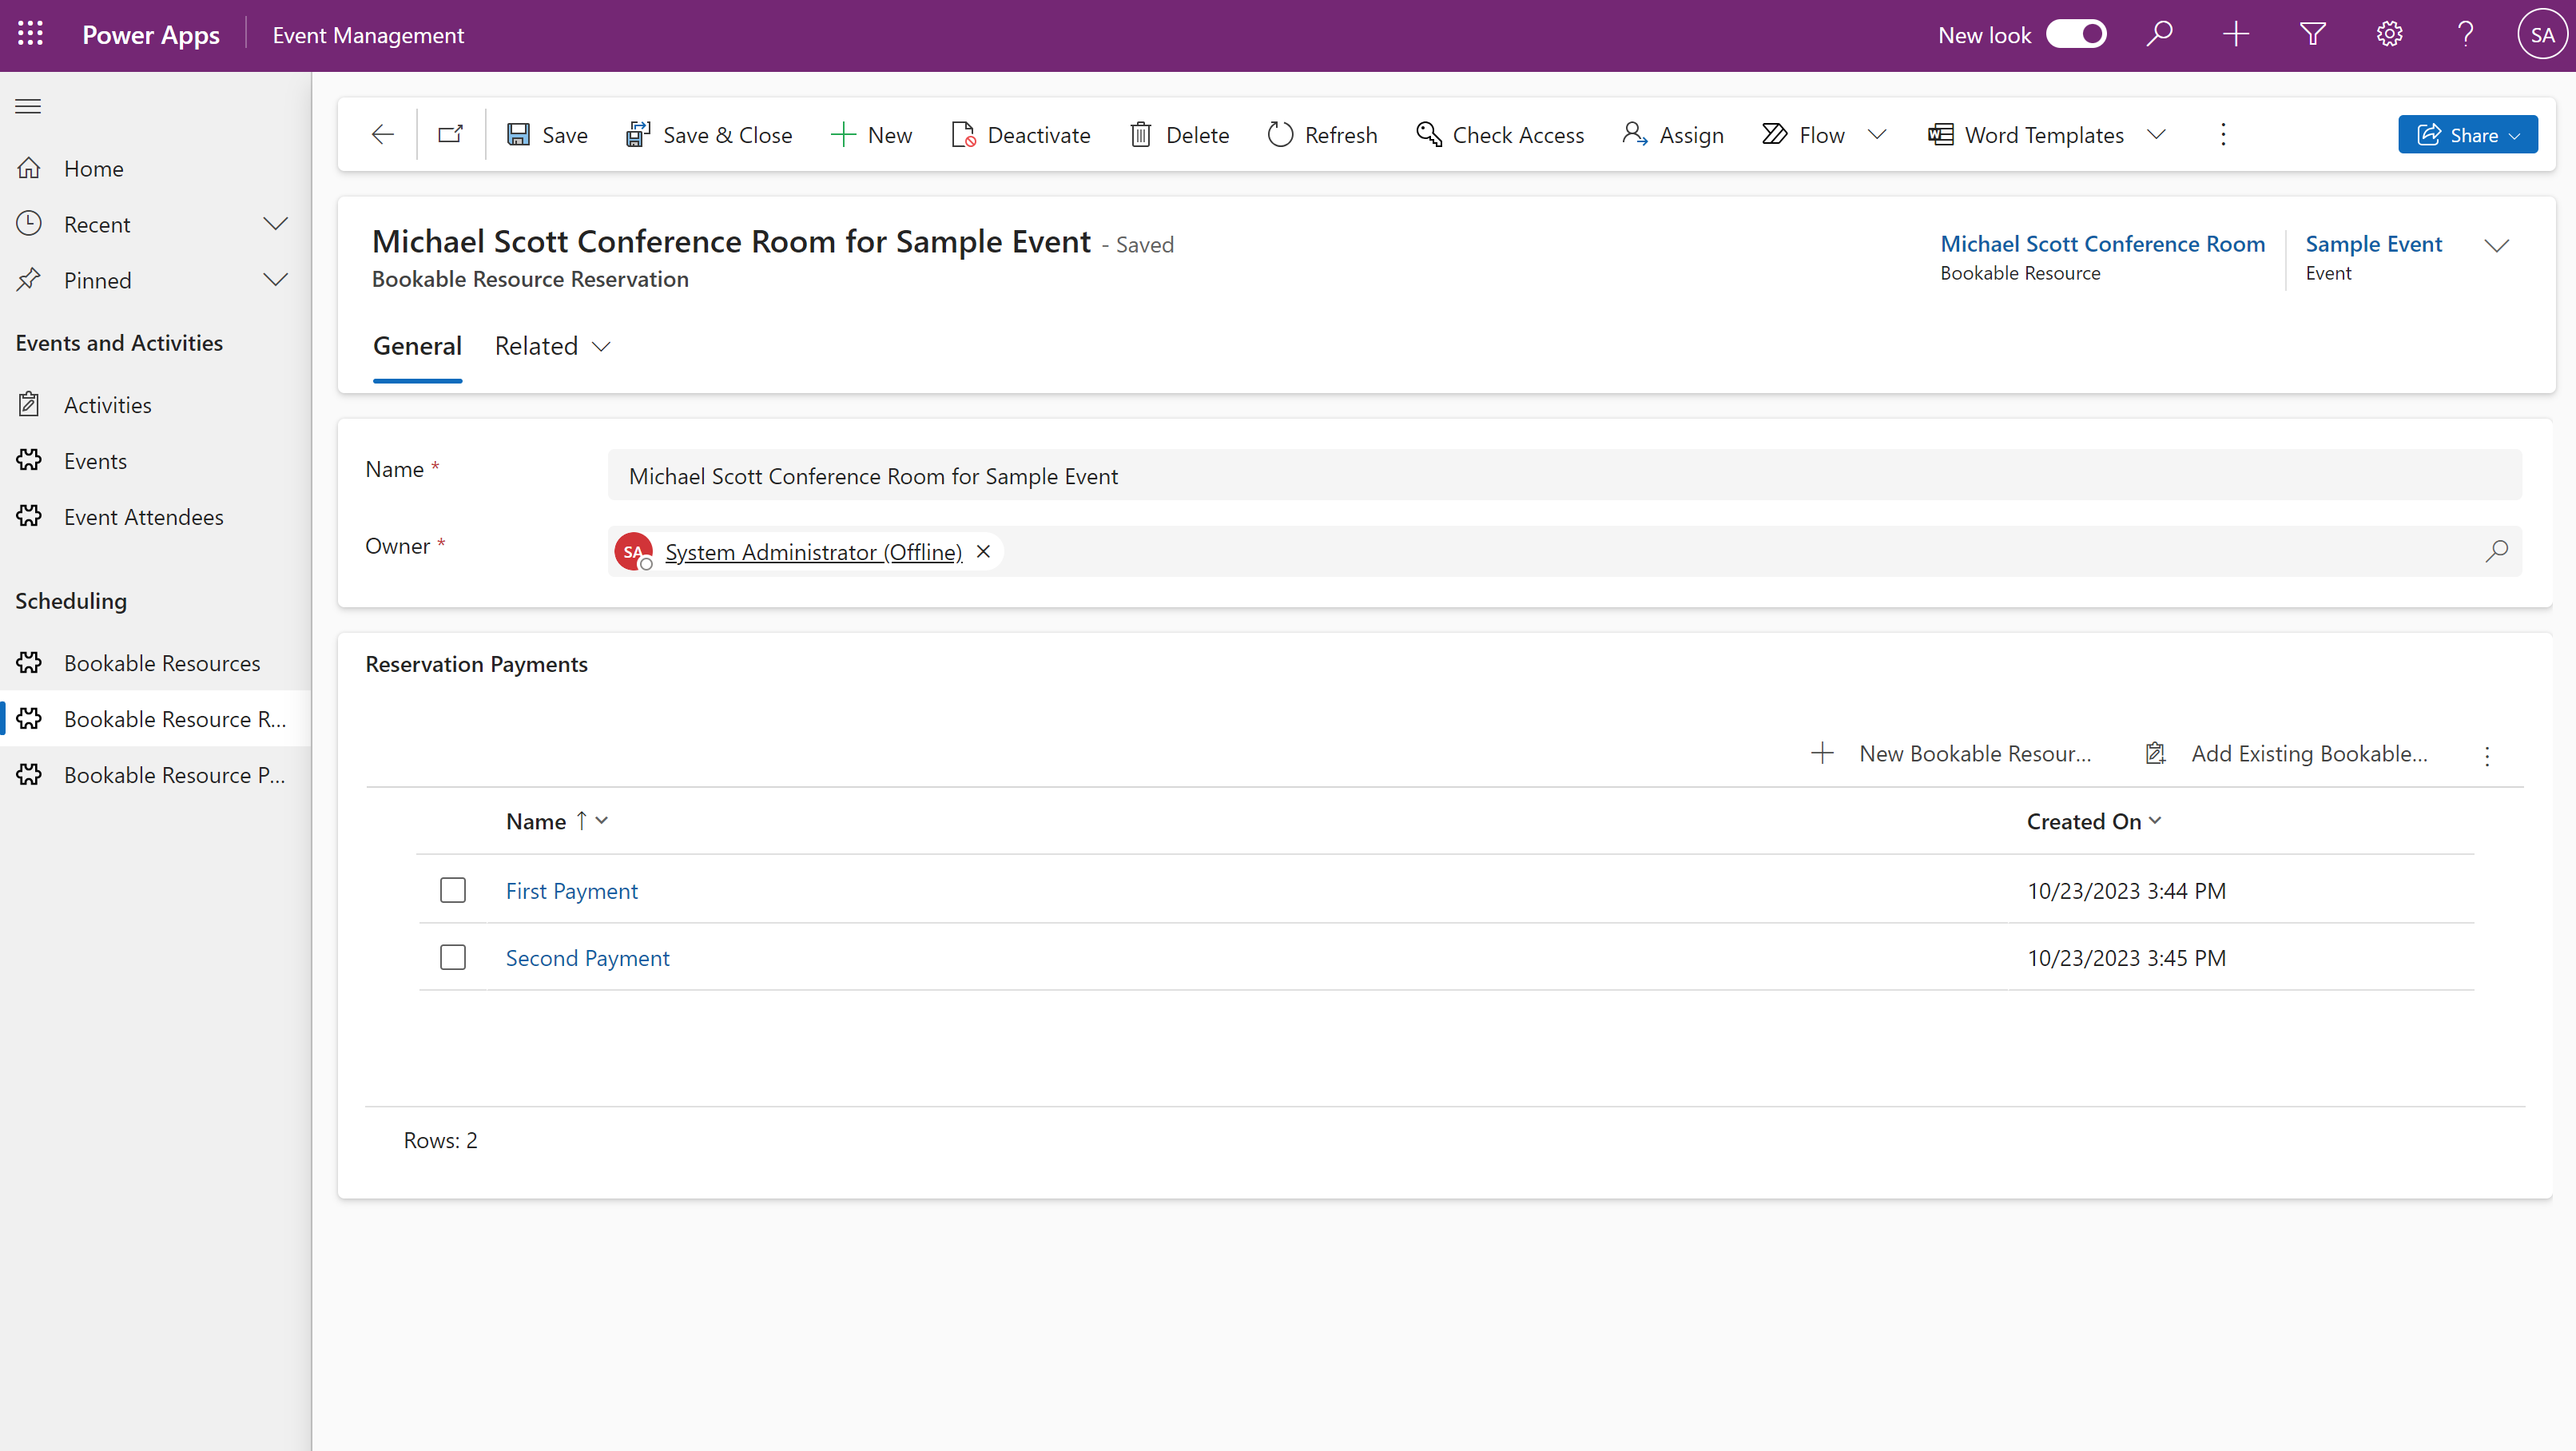Open record in new window icon
Image resolution: width=2576 pixels, height=1451 pixels.
451,134
